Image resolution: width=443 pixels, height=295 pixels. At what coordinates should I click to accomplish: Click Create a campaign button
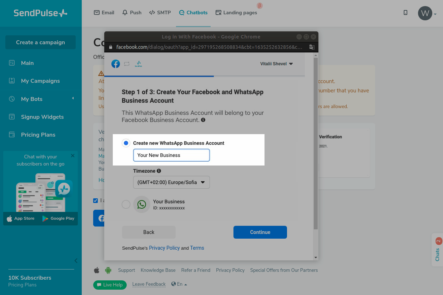click(40, 42)
